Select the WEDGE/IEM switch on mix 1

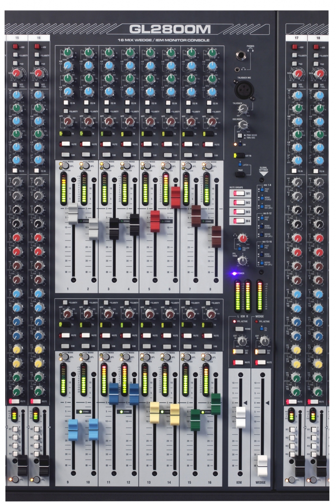point(65,165)
